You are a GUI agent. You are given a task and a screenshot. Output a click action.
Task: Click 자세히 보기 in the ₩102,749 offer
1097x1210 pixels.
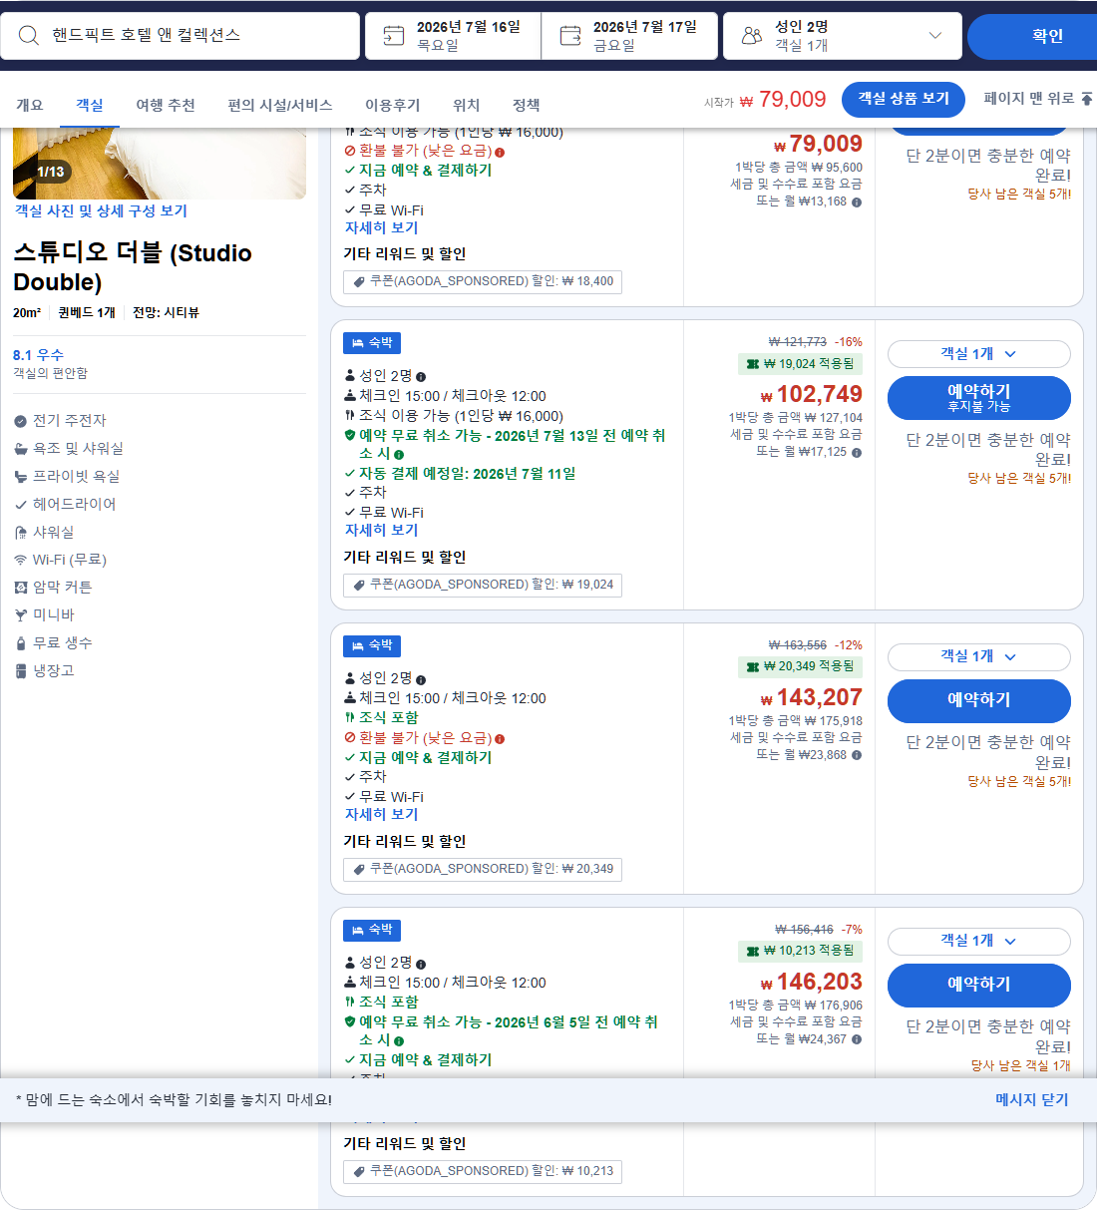point(382,531)
